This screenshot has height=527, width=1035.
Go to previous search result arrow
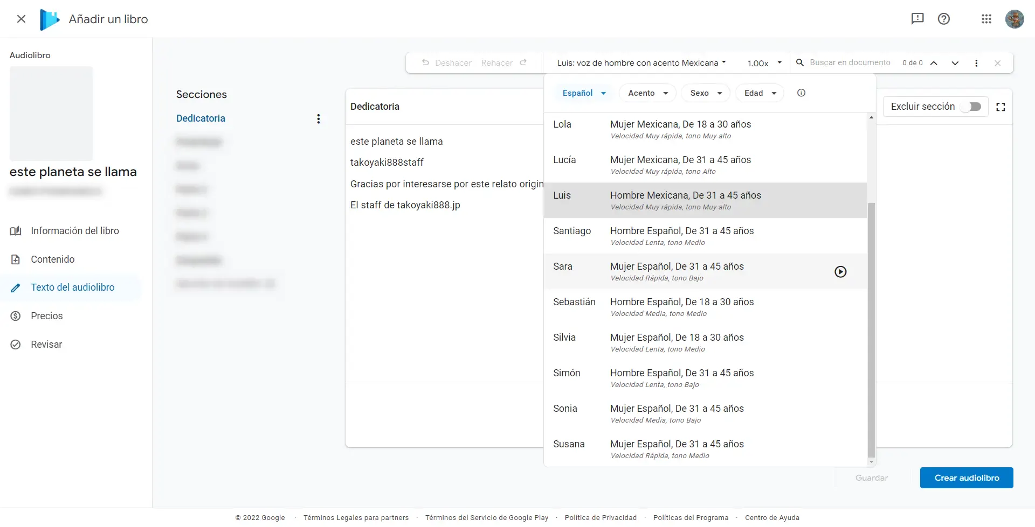934,63
